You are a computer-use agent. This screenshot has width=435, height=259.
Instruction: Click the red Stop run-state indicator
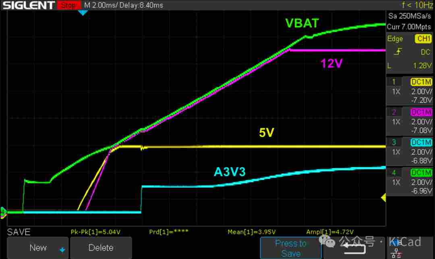[x=68, y=5]
